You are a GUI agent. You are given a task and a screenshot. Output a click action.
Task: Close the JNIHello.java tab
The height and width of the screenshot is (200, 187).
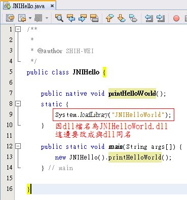click(x=52, y=6)
